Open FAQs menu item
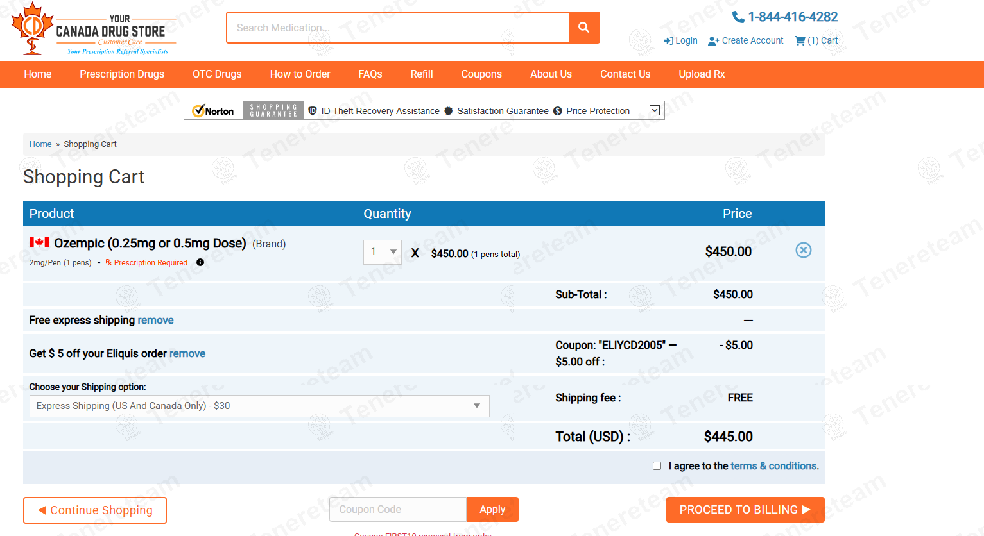Image resolution: width=984 pixels, height=536 pixels. click(x=370, y=74)
